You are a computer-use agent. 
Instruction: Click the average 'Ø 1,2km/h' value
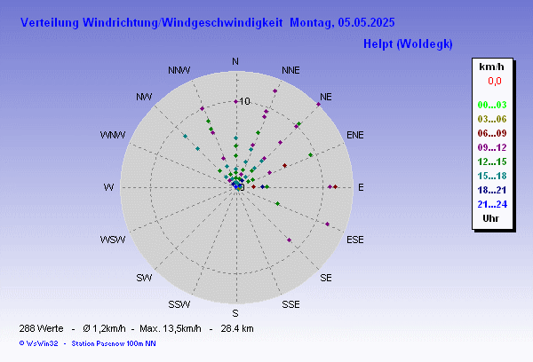point(104,328)
